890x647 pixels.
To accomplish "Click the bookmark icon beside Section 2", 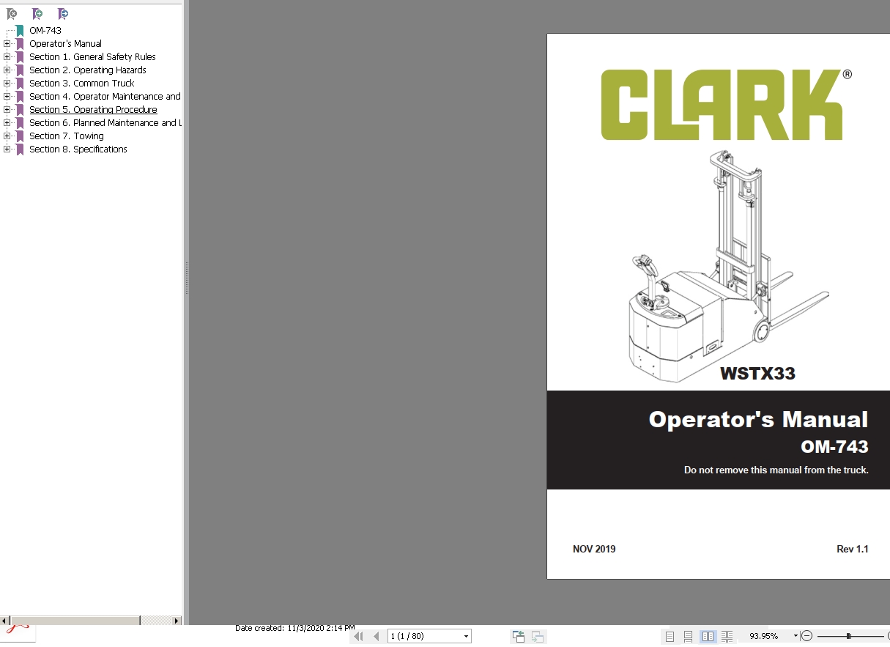I will pos(20,70).
